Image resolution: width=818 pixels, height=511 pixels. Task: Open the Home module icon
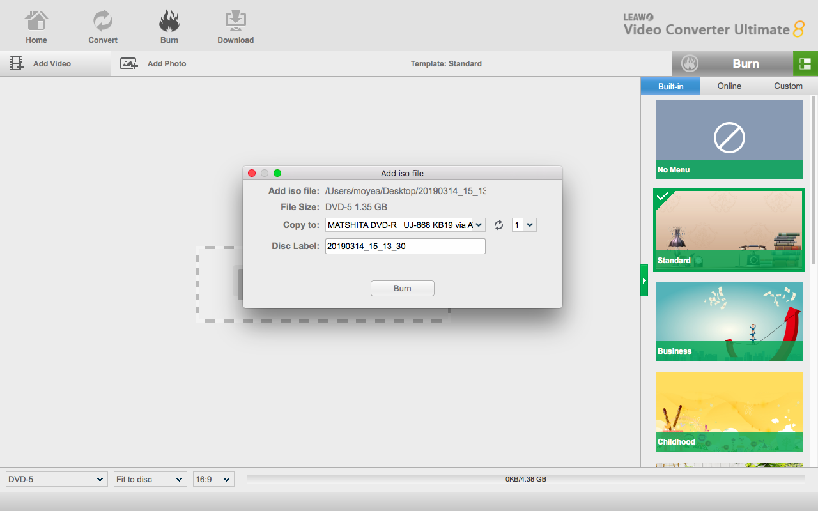(x=36, y=22)
